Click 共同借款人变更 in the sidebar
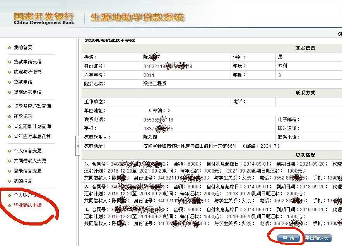This screenshot has height=246, width=342. click(x=30, y=161)
